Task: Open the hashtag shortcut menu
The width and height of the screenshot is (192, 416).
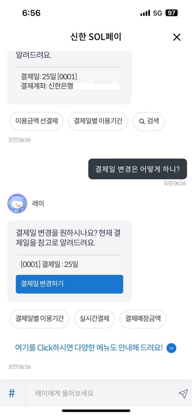Action: (11, 393)
